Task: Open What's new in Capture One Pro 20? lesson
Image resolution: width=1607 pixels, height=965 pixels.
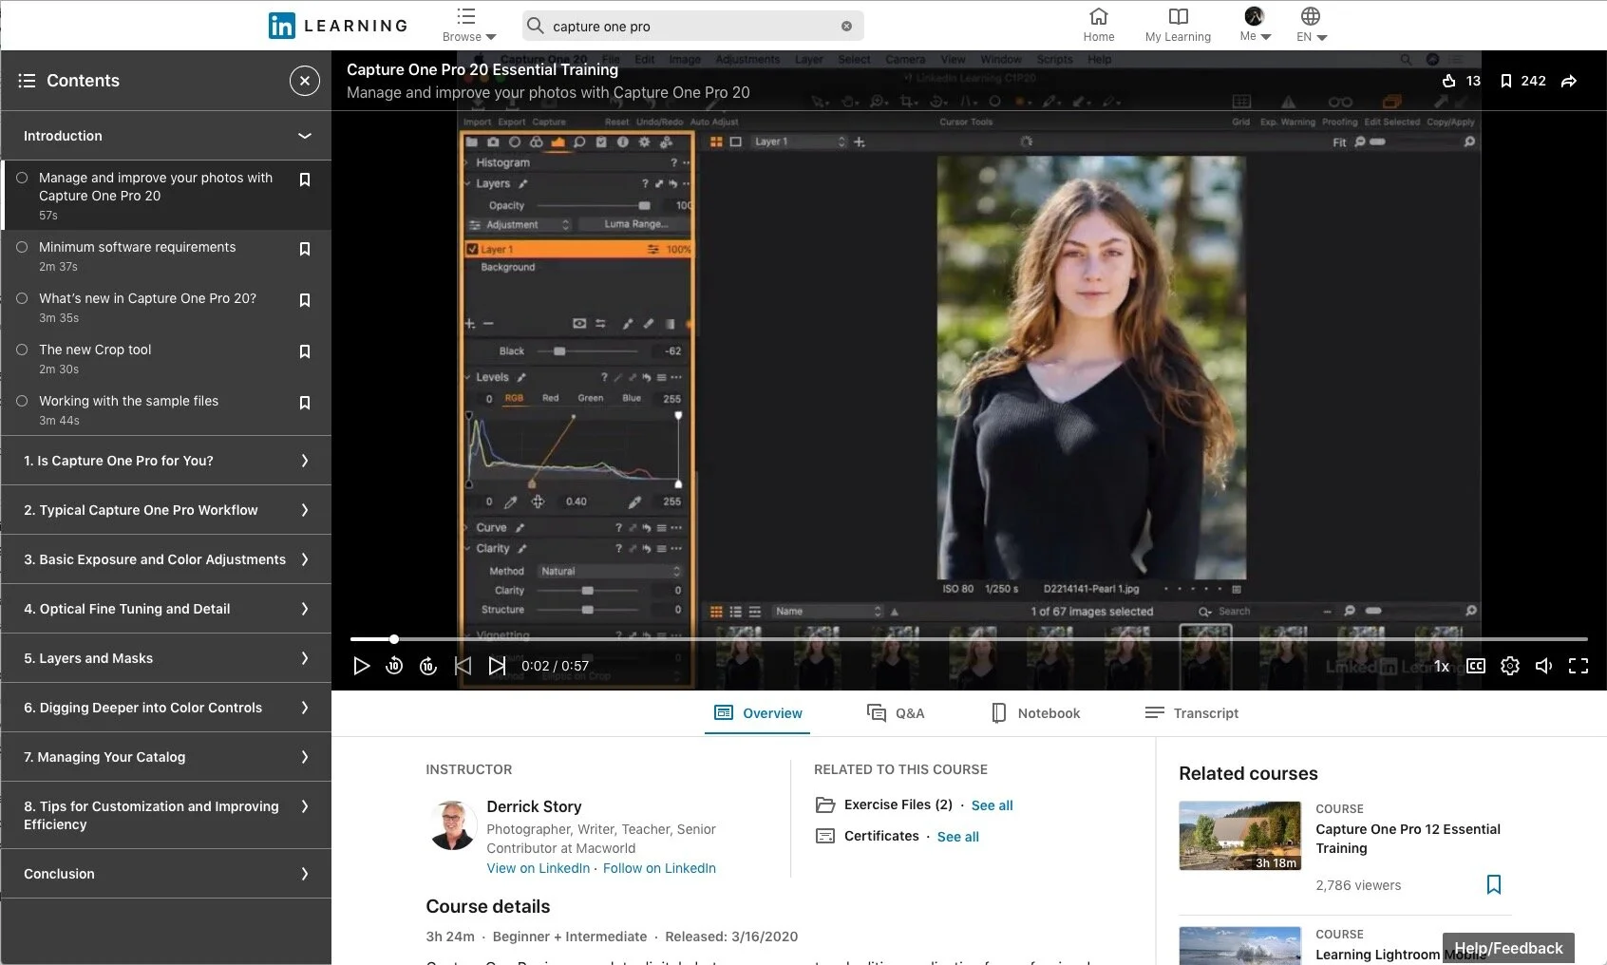Action: click(x=147, y=298)
